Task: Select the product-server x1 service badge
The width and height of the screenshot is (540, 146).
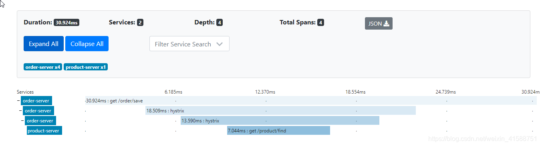Action: click(86, 67)
